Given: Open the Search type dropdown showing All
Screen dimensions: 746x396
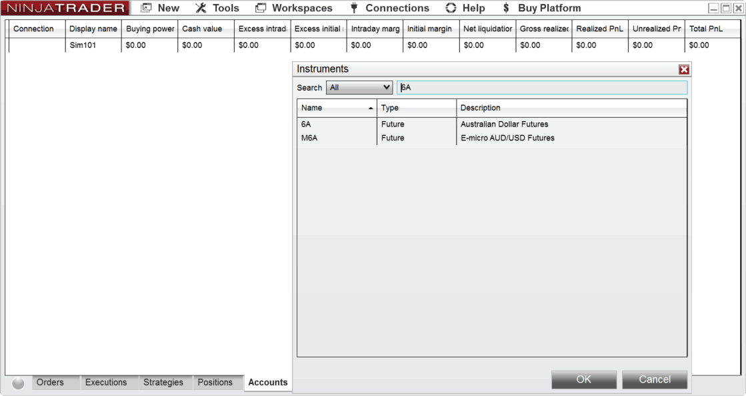Looking at the screenshot, I should coord(359,87).
